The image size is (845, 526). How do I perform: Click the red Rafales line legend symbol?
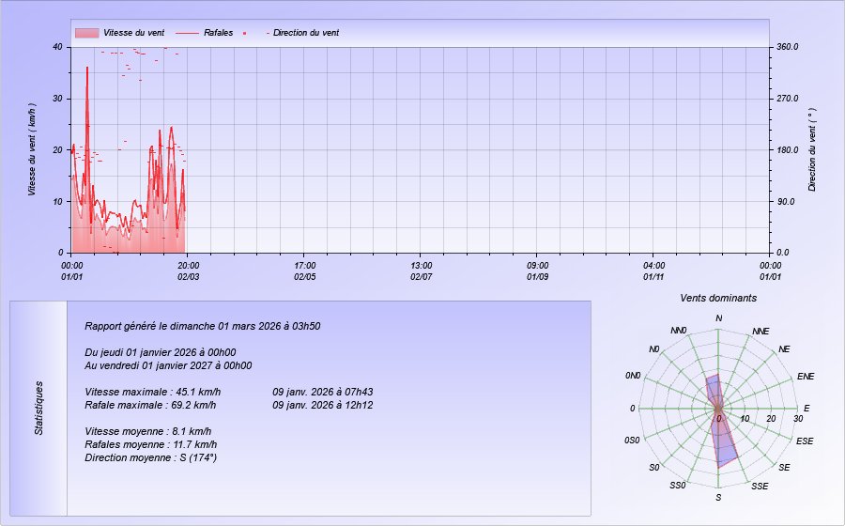coord(187,33)
